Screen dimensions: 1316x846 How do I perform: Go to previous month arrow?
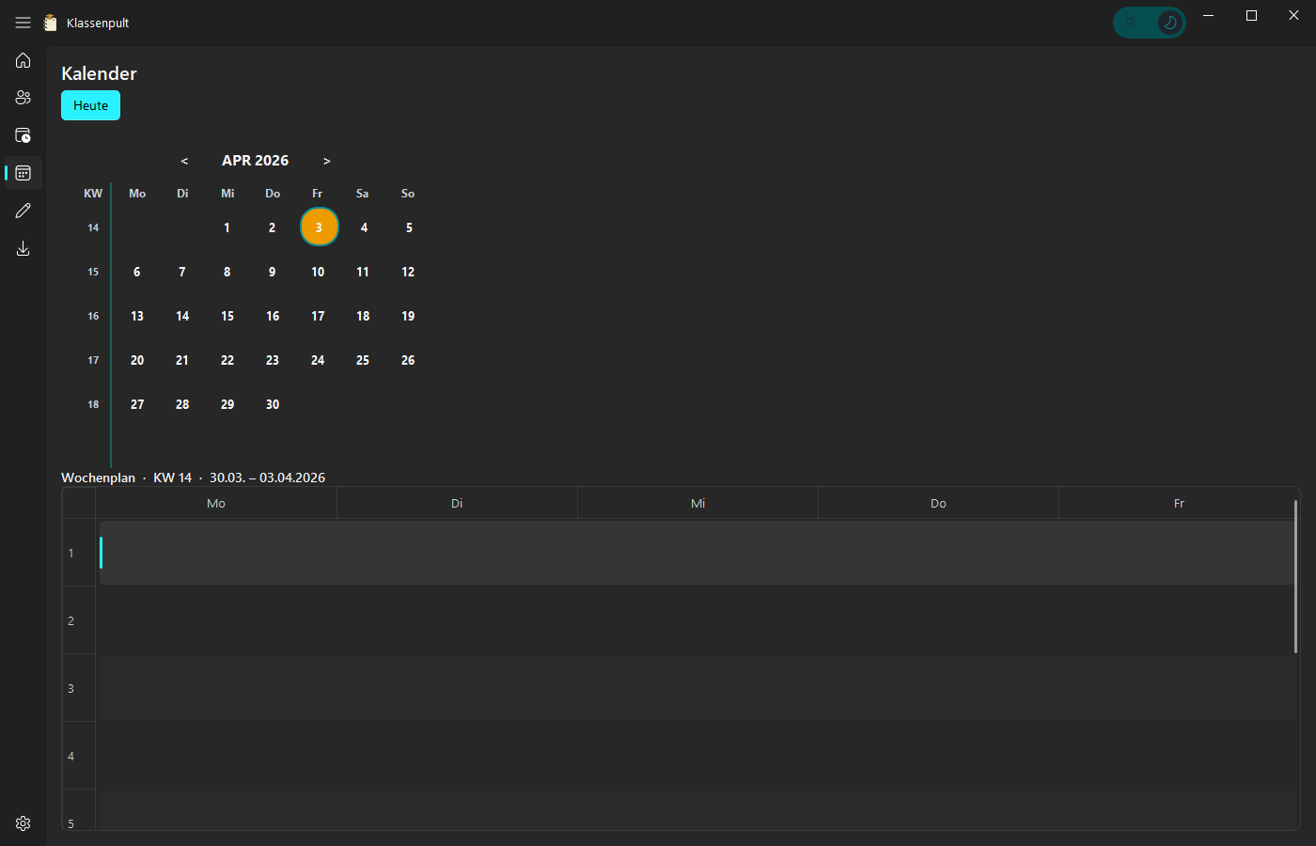184,161
